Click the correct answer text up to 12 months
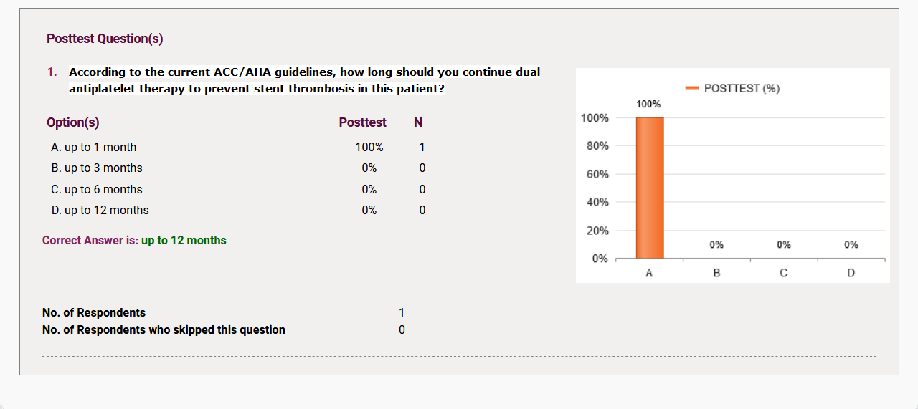 [184, 241]
